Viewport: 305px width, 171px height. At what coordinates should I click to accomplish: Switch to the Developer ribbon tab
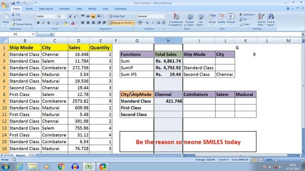pos(121,9)
